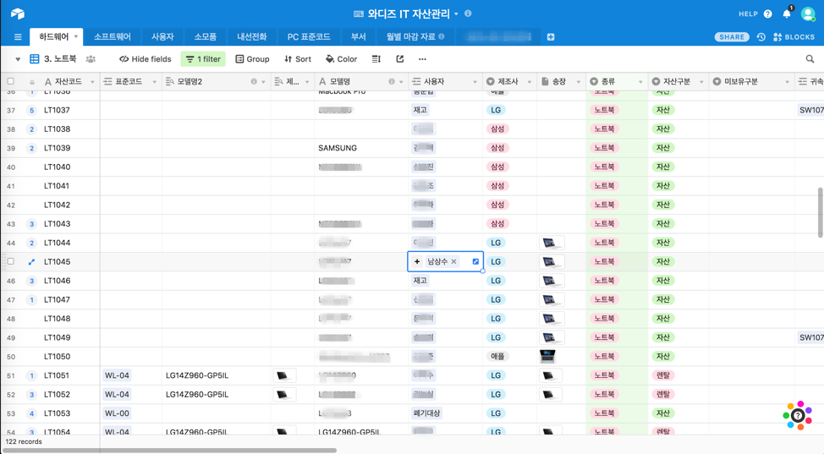
Task: Open the more options ellipsis in toolbar
Action: 422,59
